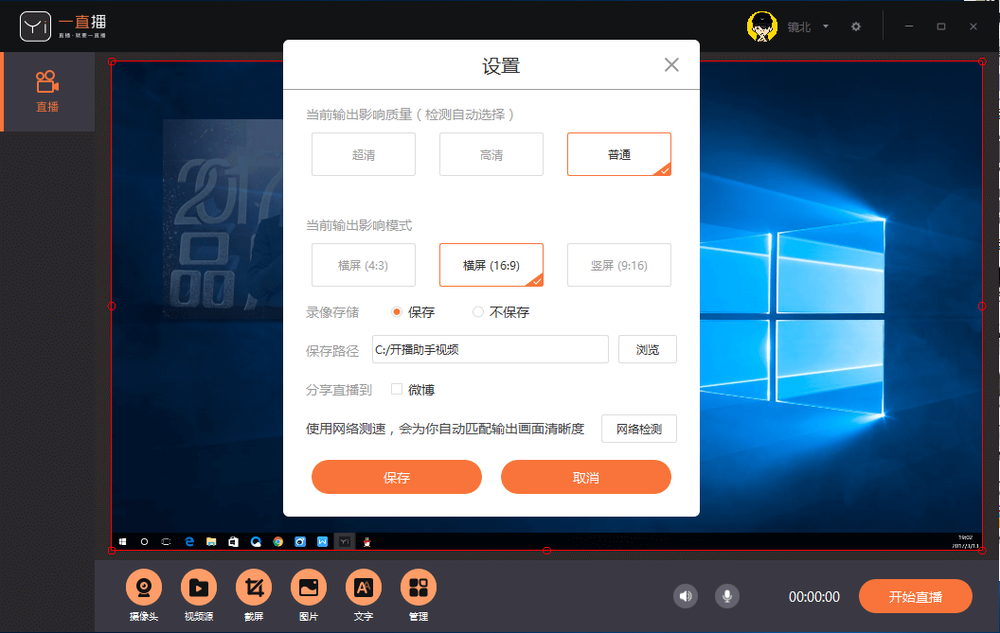Switch to the 直播 sidebar tab
The width and height of the screenshot is (1000, 633).
[x=46, y=91]
